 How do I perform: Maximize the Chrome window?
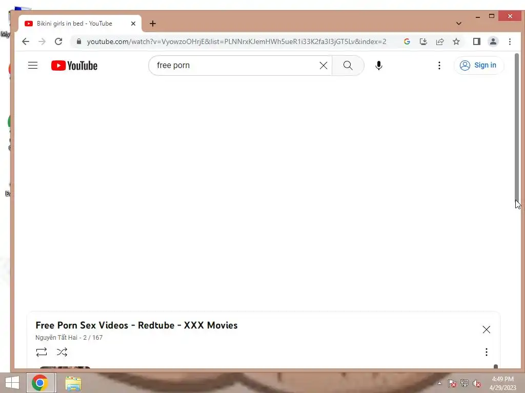point(492,16)
